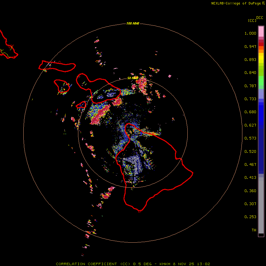Image resolution: width=266 pixels, height=266 pixels.
Task: Click the 0.627 color scale value
Action: pos(250,125)
